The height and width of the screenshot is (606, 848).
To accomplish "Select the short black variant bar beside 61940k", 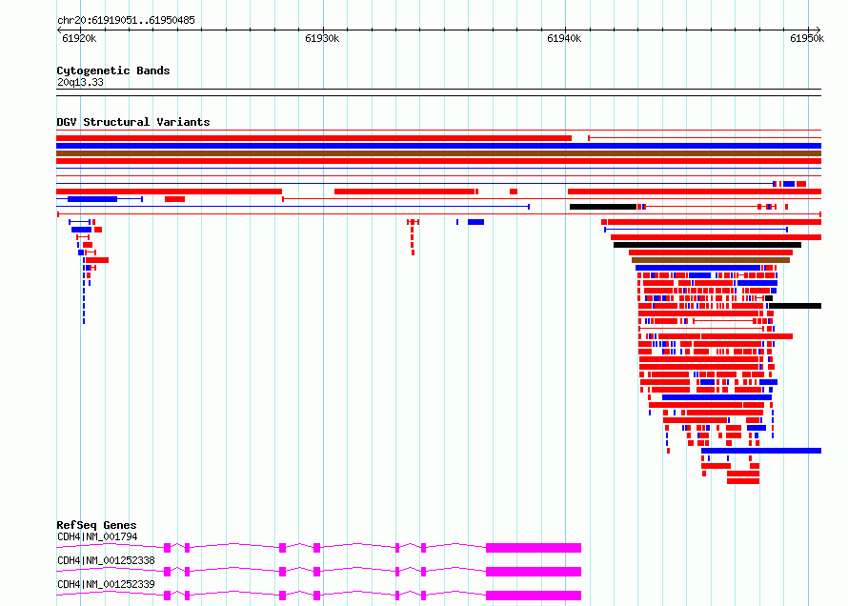I will [x=603, y=207].
